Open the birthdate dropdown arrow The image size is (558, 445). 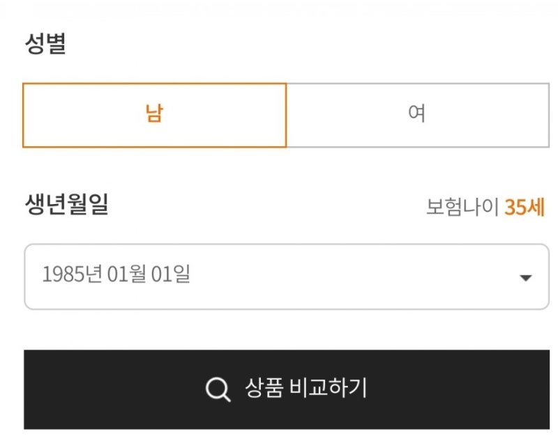click(526, 278)
